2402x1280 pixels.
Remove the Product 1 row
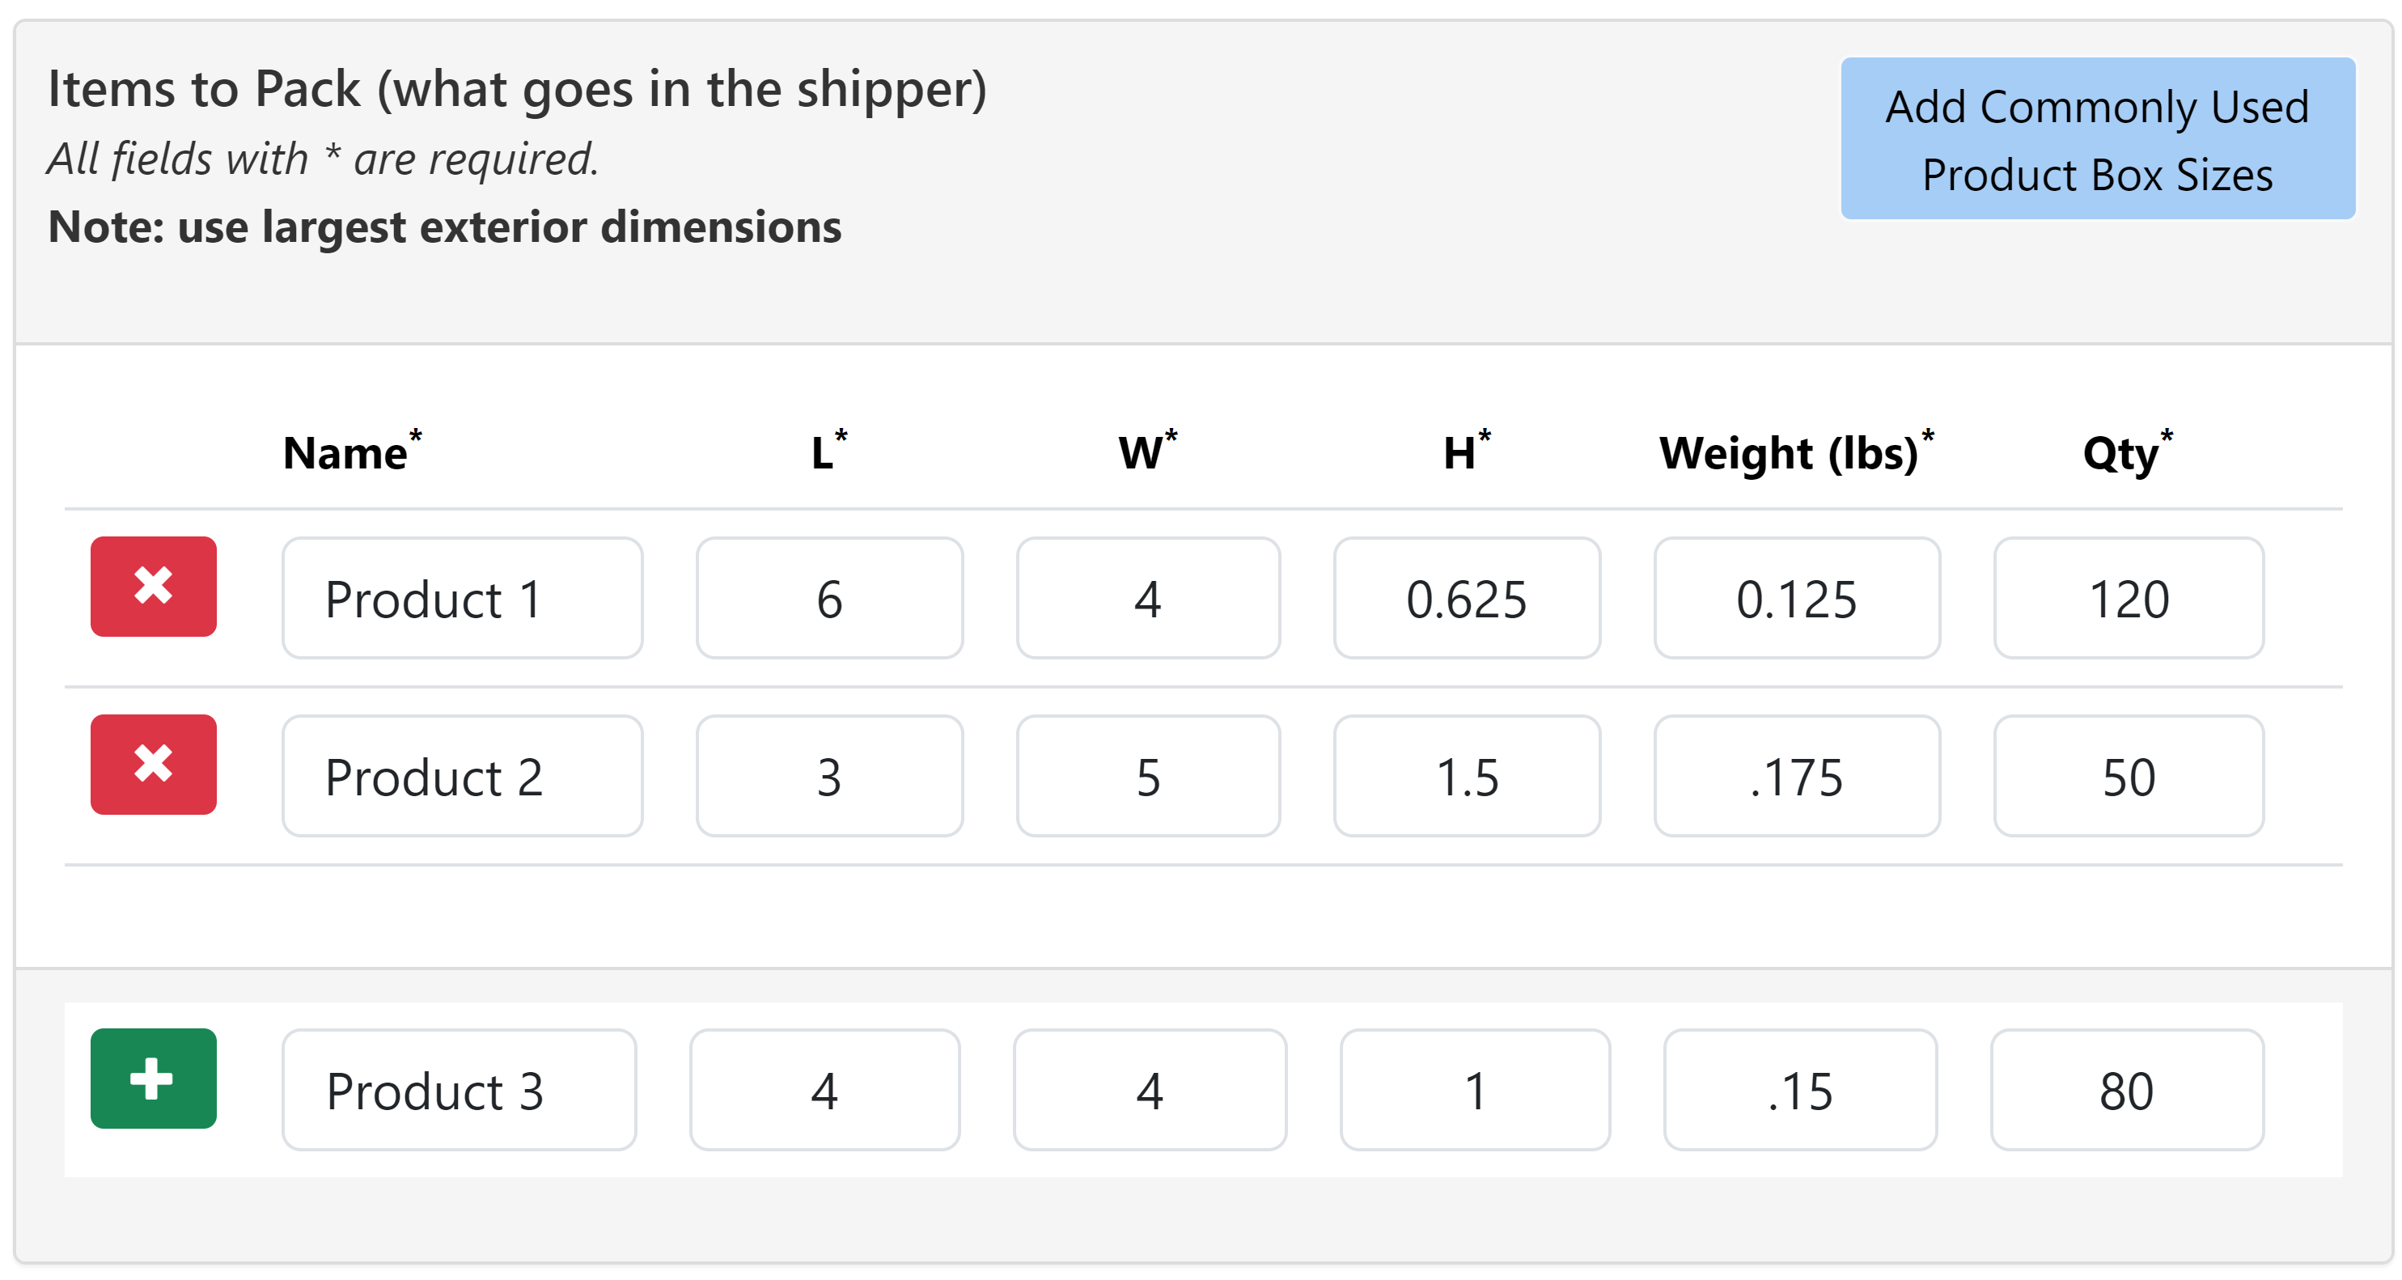153,587
